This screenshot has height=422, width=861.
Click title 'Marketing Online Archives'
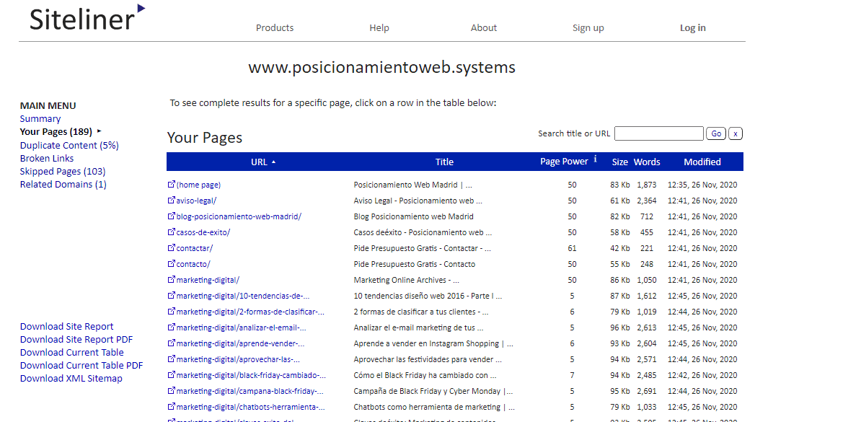coord(406,280)
